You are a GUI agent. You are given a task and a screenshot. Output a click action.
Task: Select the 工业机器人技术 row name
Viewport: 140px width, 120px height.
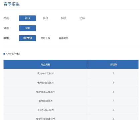(46, 110)
